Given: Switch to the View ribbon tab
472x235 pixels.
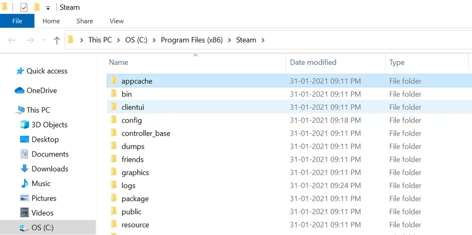Looking at the screenshot, I should click(117, 21).
